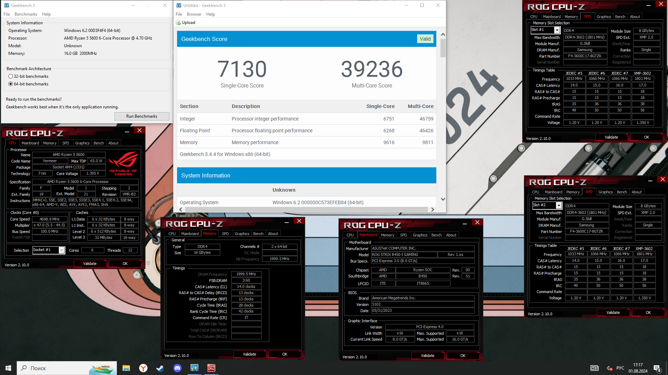Open Benchmarks menu
This screenshot has width=668, height=375.
tap(26, 14)
